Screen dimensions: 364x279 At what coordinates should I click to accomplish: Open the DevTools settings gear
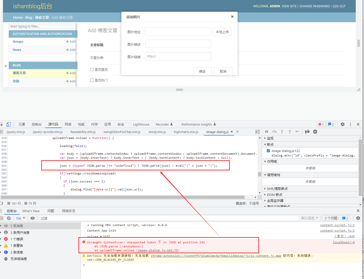click(343, 124)
